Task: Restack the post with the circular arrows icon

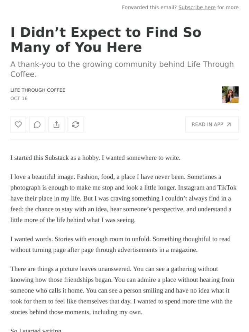Action: point(75,124)
